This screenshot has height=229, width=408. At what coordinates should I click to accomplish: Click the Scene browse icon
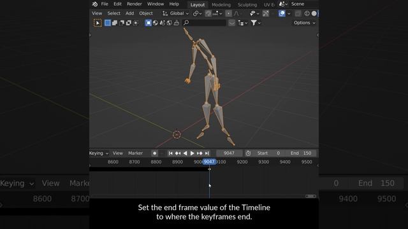coord(283,4)
